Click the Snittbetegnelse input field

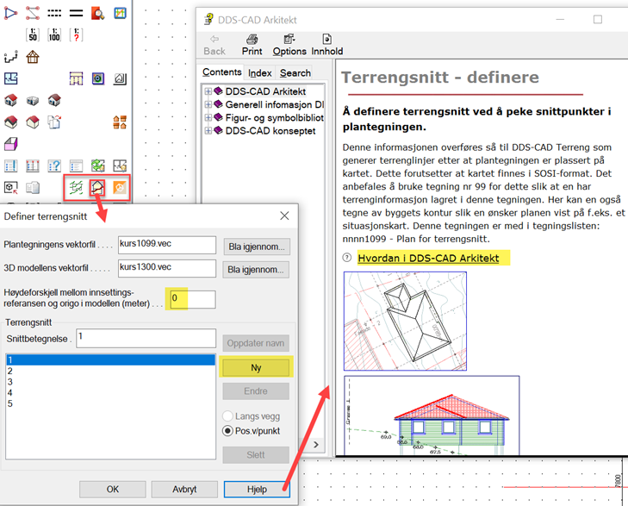[144, 338]
